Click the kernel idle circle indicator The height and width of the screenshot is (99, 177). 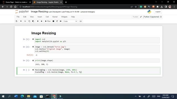pyautogui.click(x=161, y=17)
